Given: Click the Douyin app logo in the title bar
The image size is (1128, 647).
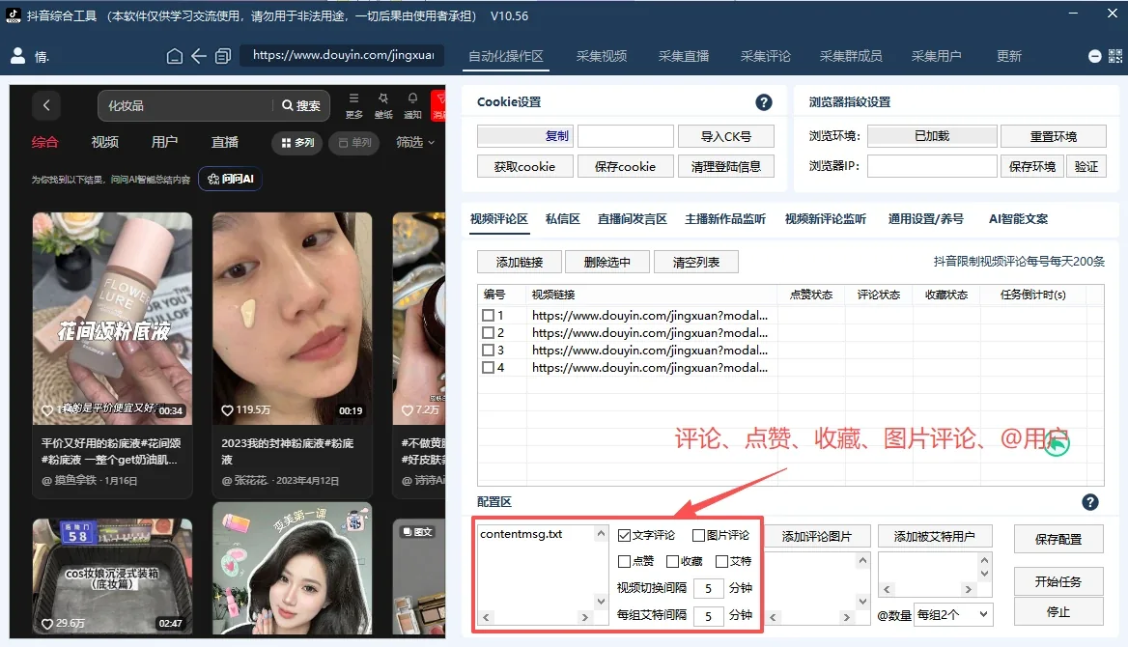Looking at the screenshot, I should [x=14, y=15].
